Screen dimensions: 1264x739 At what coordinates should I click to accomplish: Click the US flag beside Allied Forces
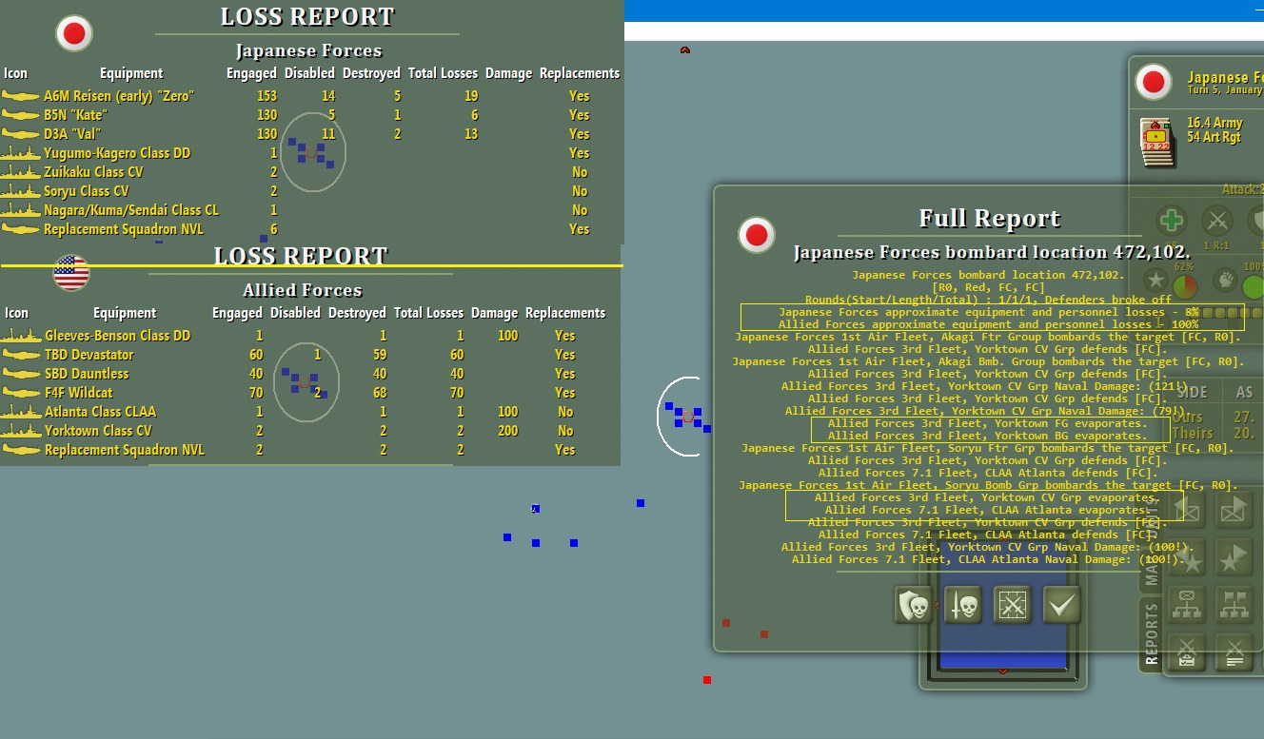click(x=71, y=273)
